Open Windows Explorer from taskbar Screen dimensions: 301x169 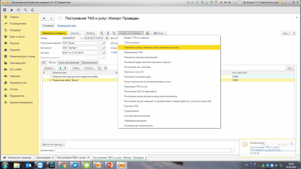coord(17,165)
